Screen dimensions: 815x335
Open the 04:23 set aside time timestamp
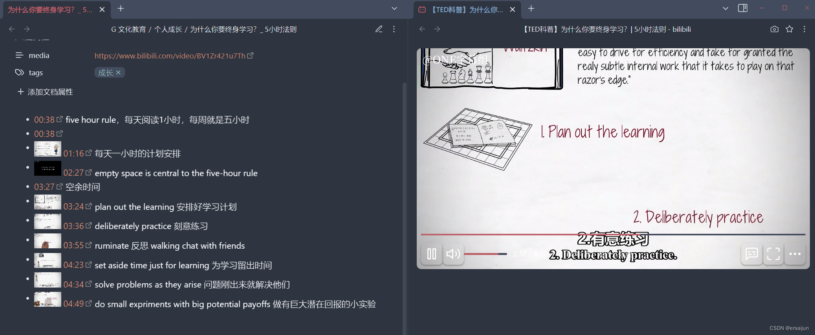click(73, 265)
